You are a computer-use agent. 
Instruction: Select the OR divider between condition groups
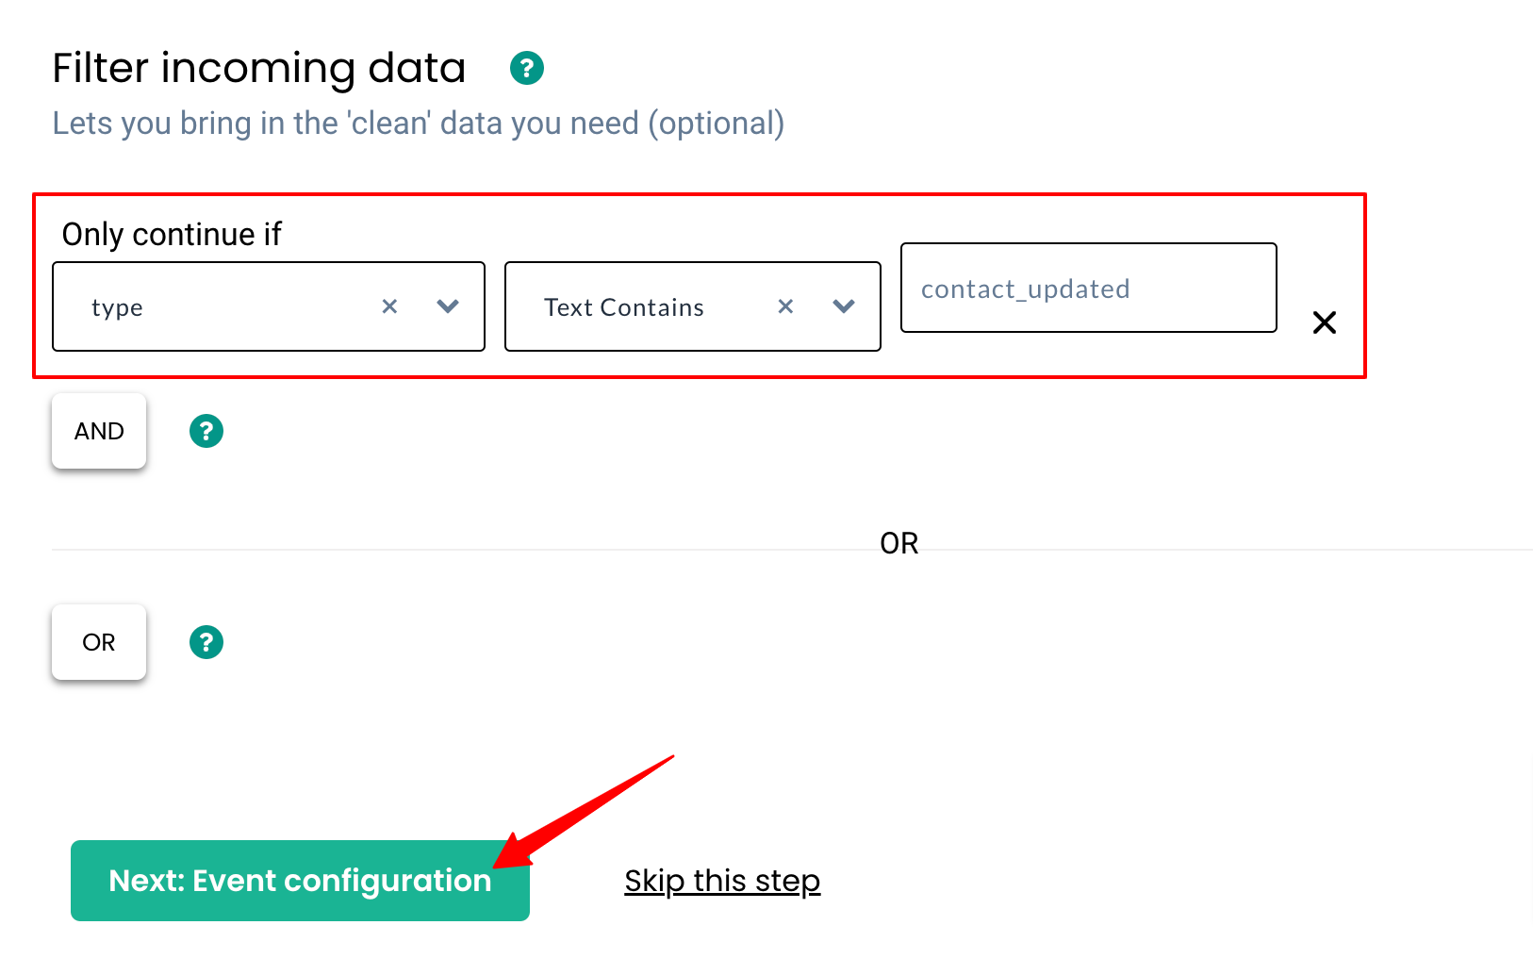pyautogui.click(x=898, y=542)
